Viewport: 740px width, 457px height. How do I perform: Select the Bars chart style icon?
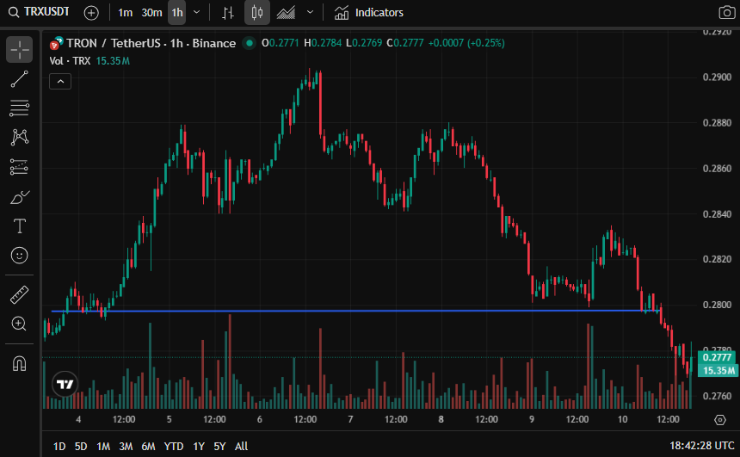pos(228,13)
